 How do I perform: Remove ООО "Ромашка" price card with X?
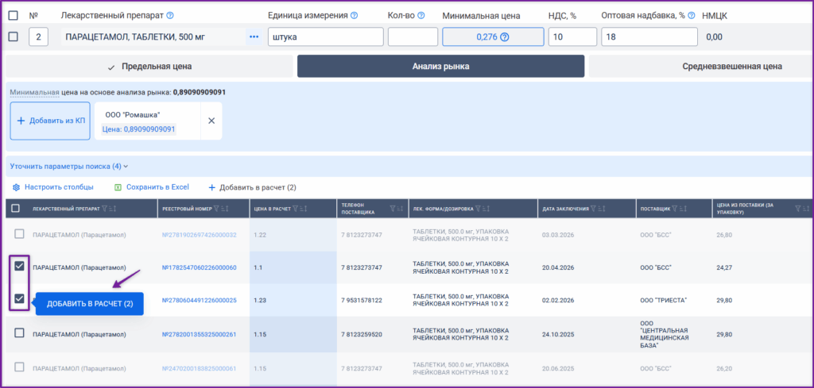(211, 121)
